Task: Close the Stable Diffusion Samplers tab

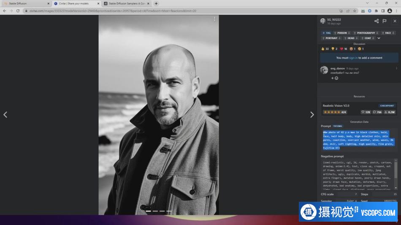Action: point(148,3)
